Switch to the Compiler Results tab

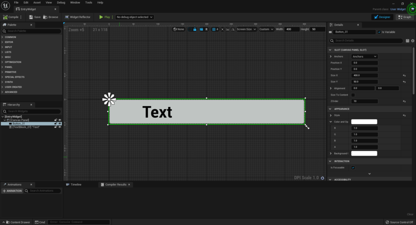pos(116,184)
